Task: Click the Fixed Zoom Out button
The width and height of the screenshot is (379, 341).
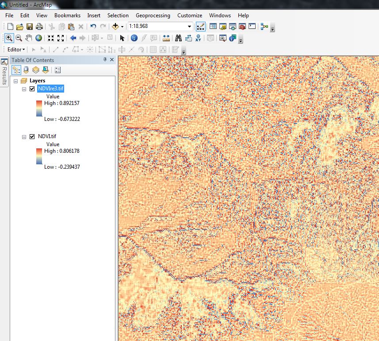Action: click(x=61, y=38)
